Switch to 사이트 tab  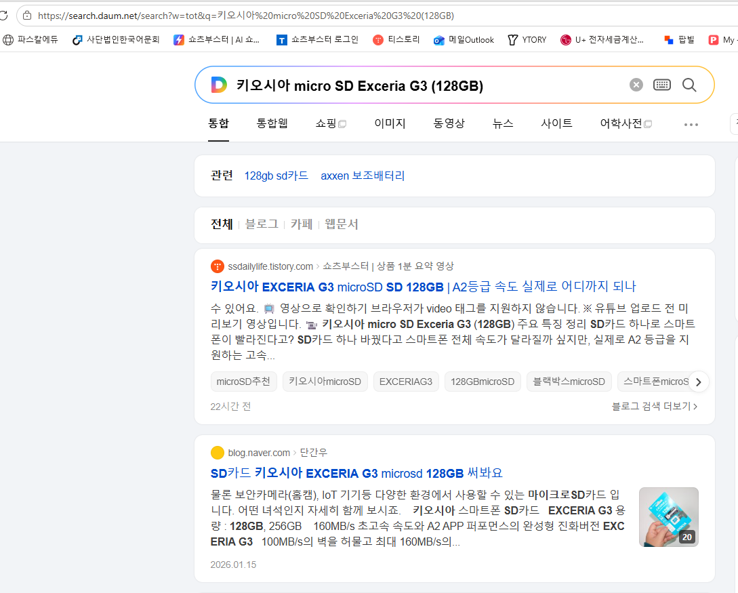(556, 123)
